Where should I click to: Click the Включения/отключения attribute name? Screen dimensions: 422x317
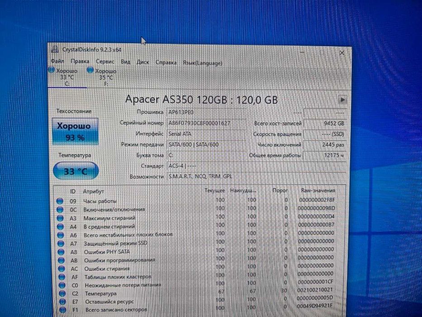(114, 209)
